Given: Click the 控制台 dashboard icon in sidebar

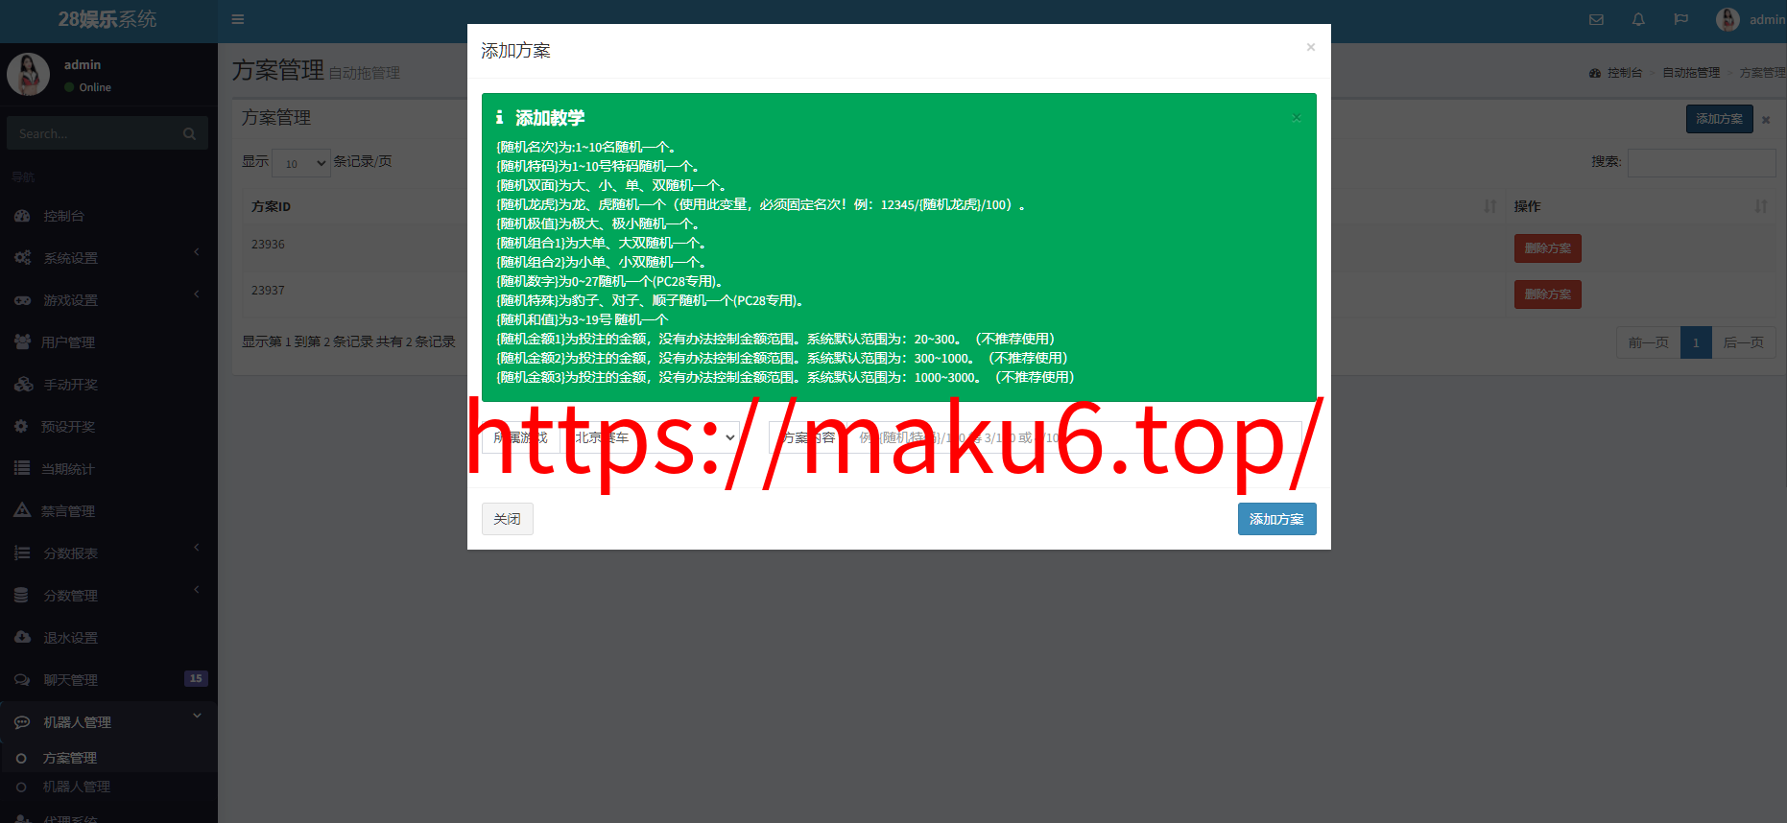Looking at the screenshot, I should pyautogui.click(x=22, y=216).
